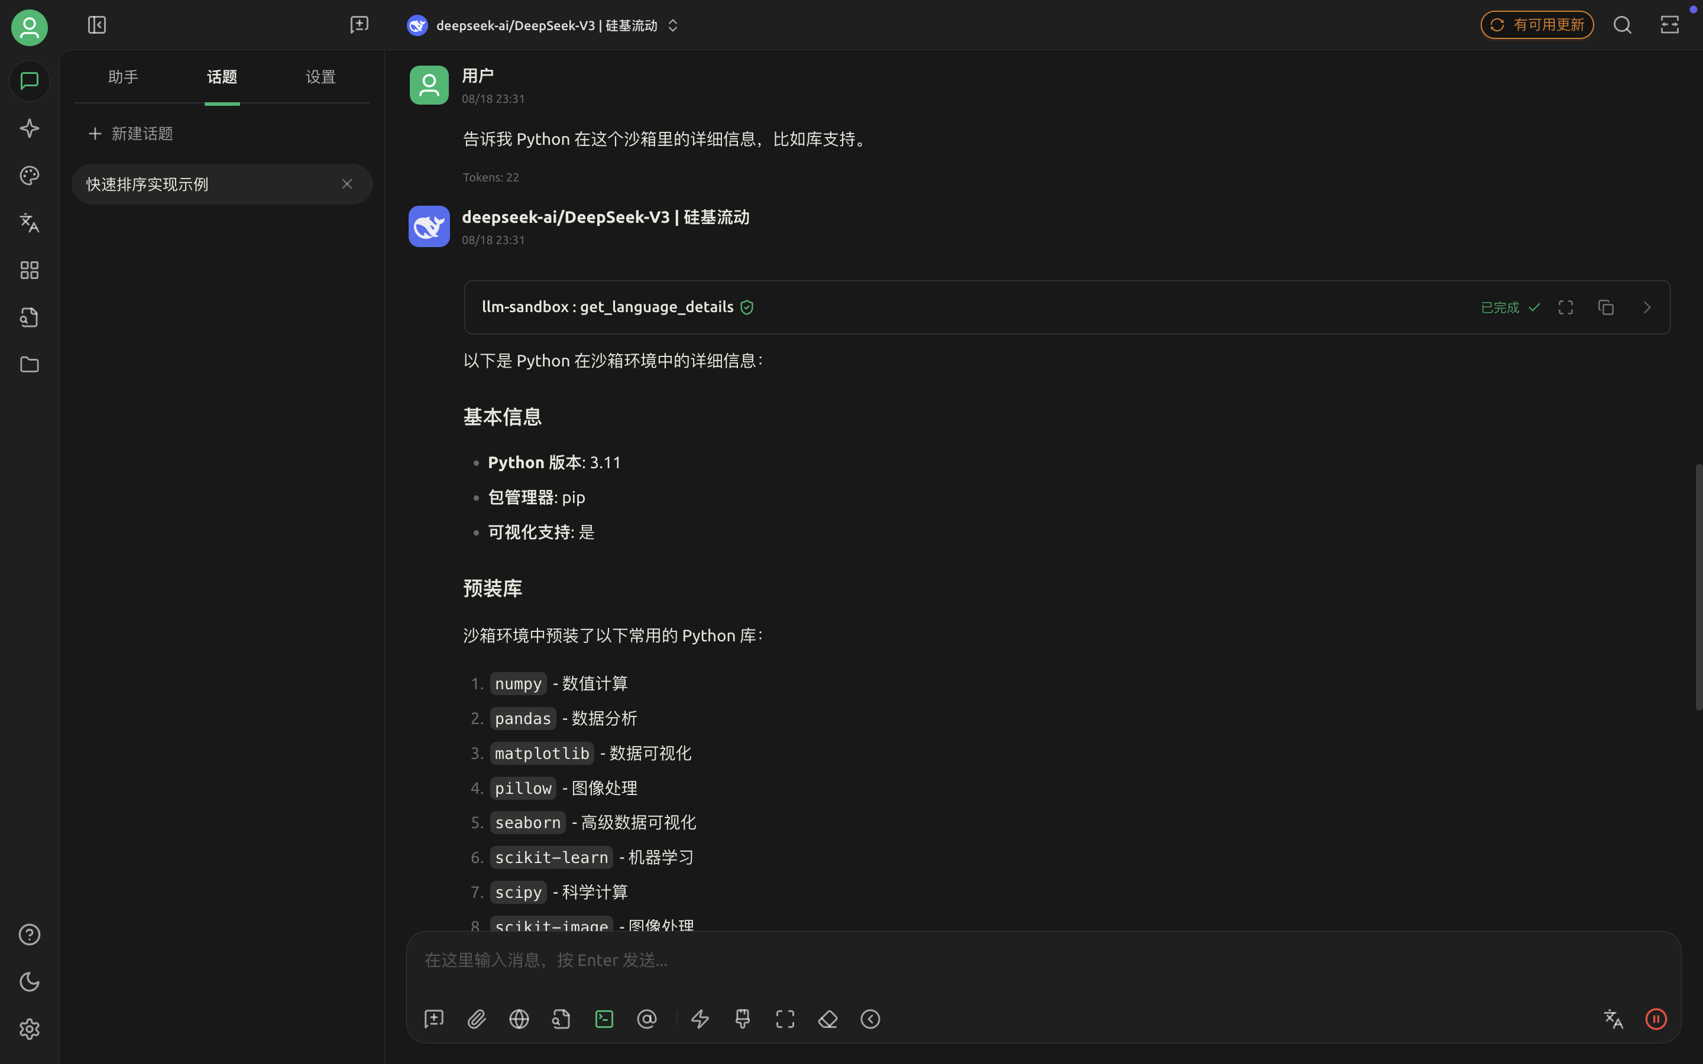
Task: Toggle web search globe icon
Action: [x=519, y=1019]
